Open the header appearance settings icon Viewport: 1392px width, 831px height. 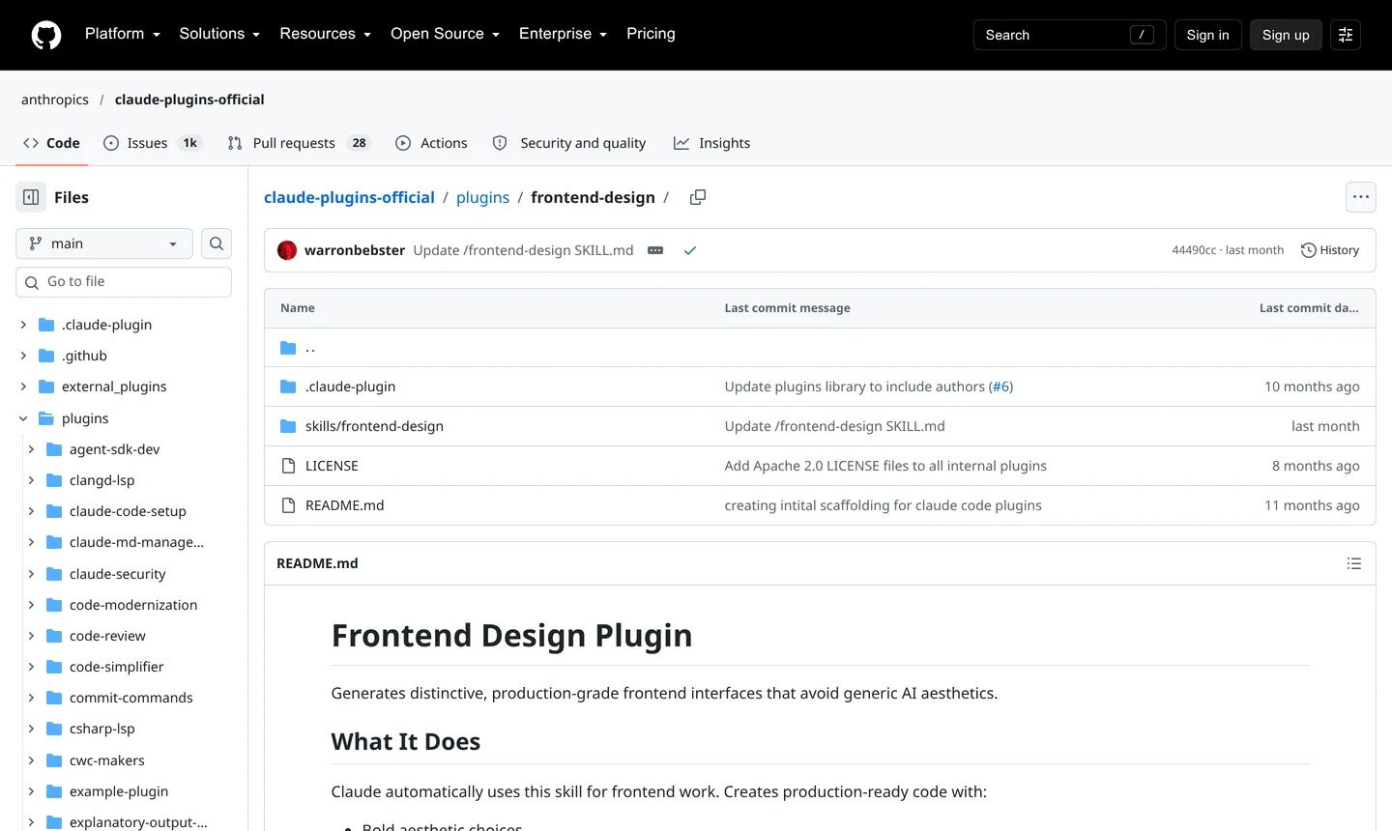tap(1346, 35)
